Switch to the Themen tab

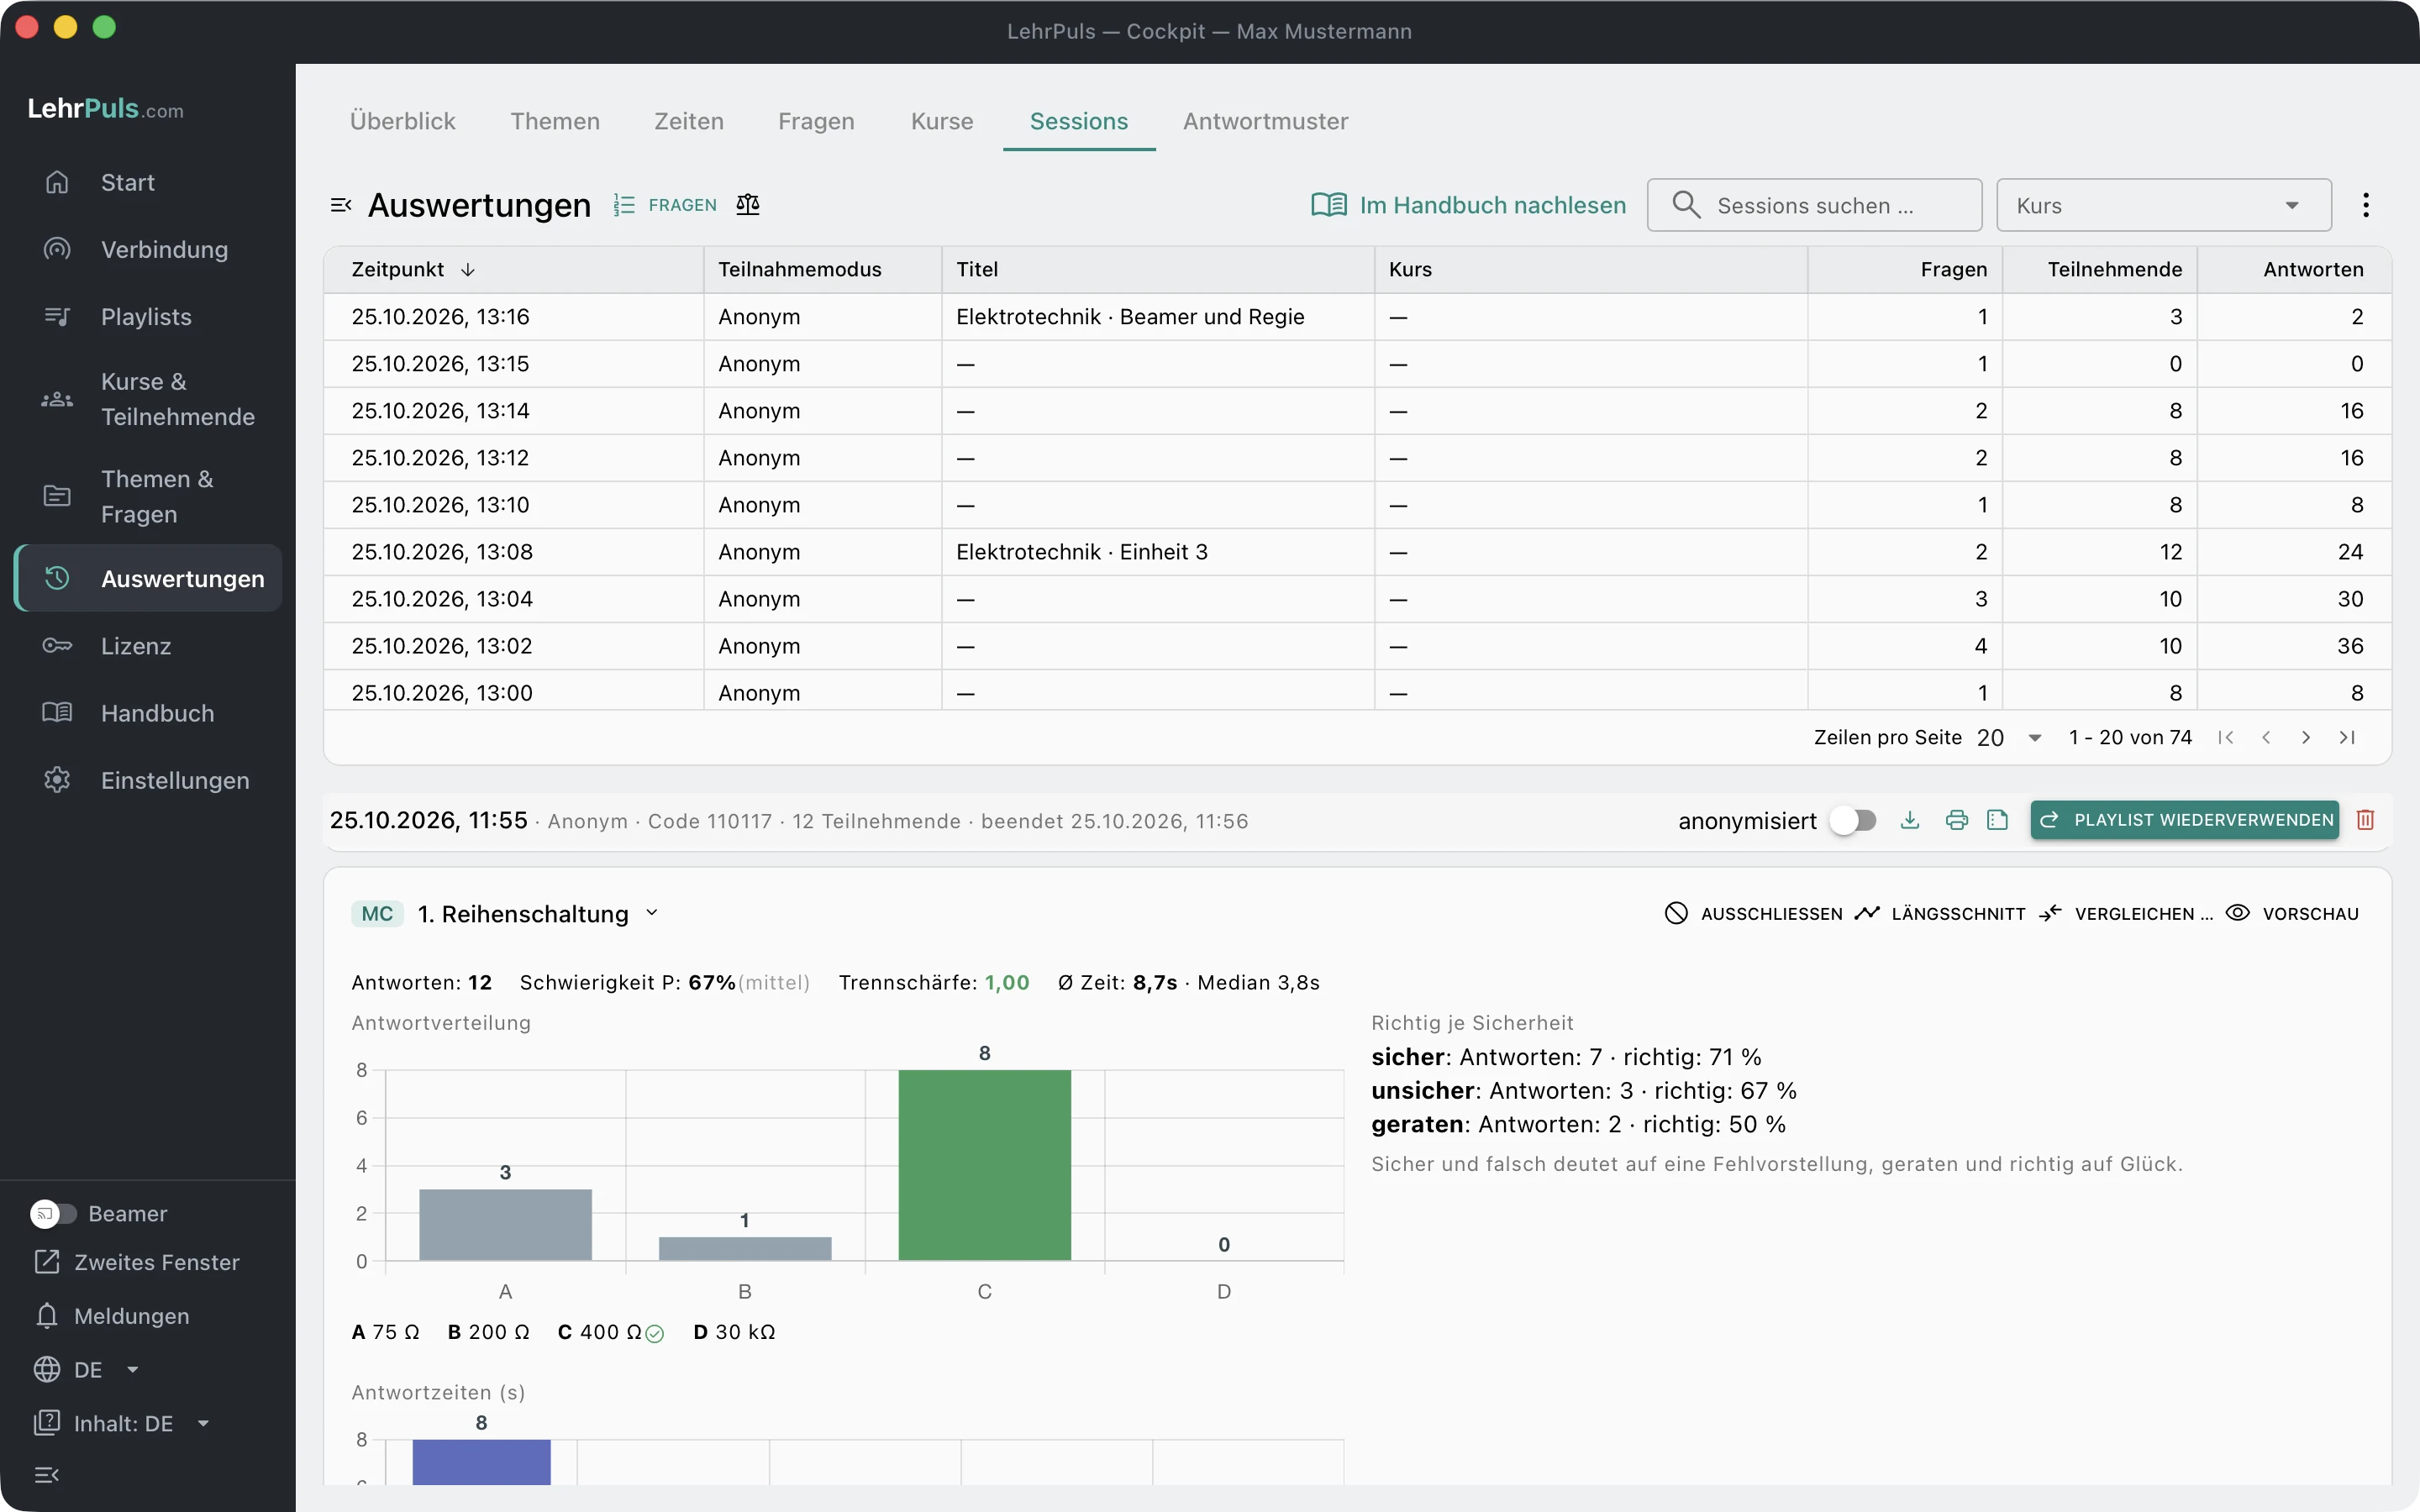pyautogui.click(x=555, y=121)
